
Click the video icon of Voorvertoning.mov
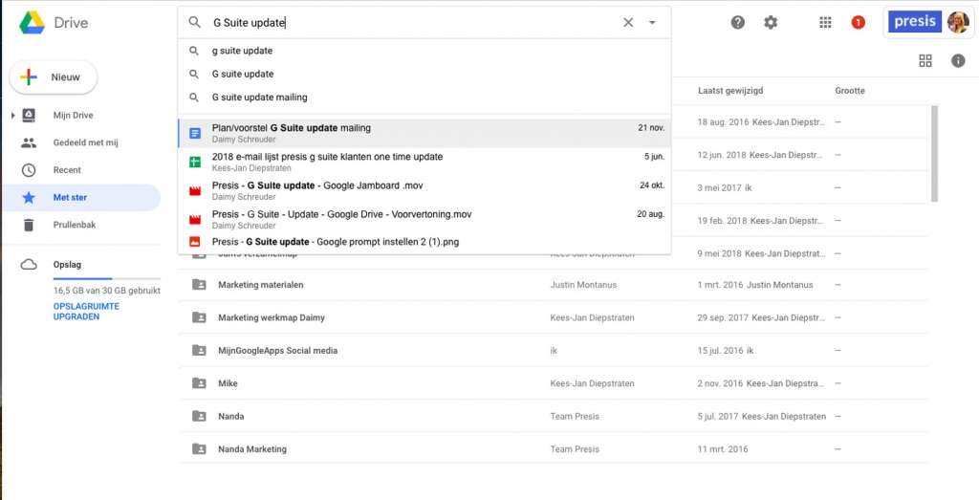[x=195, y=219]
